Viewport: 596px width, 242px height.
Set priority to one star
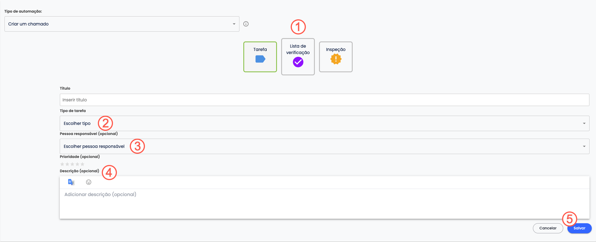pos(62,164)
